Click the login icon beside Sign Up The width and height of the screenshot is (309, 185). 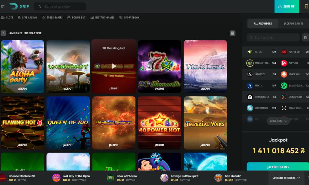(x=306, y=6)
